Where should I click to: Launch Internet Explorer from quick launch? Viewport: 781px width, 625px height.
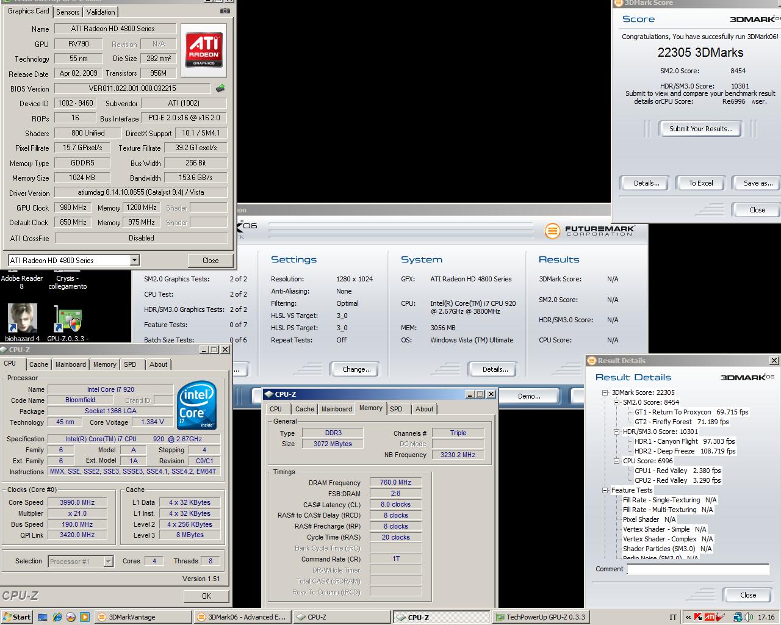57,617
